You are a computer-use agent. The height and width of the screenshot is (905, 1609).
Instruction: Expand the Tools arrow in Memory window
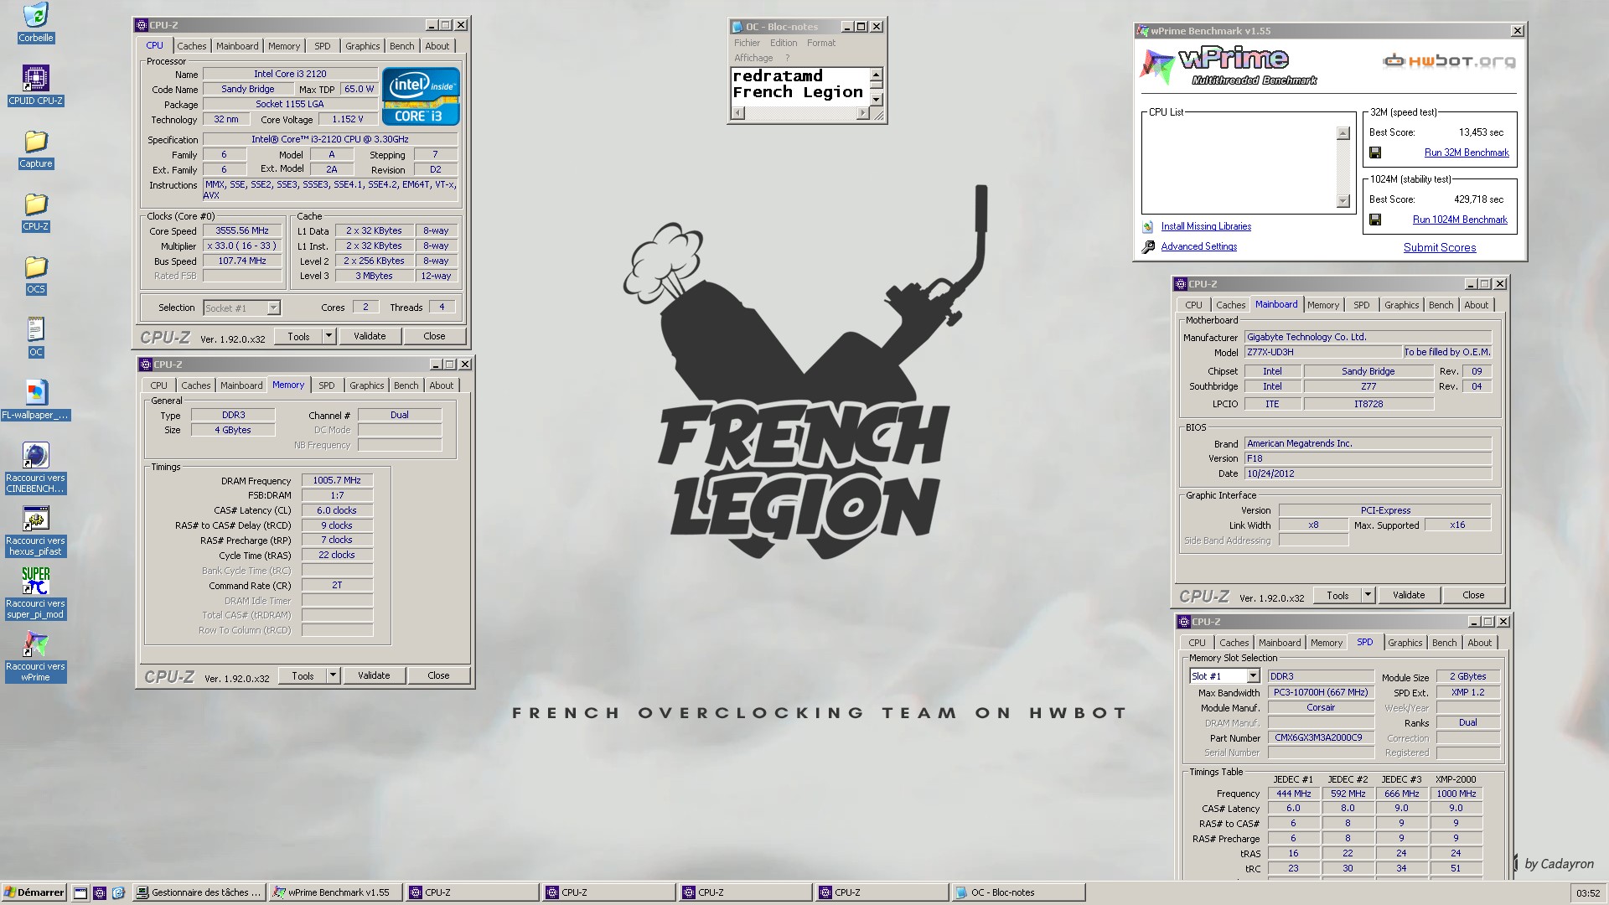[x=333, y=675]
